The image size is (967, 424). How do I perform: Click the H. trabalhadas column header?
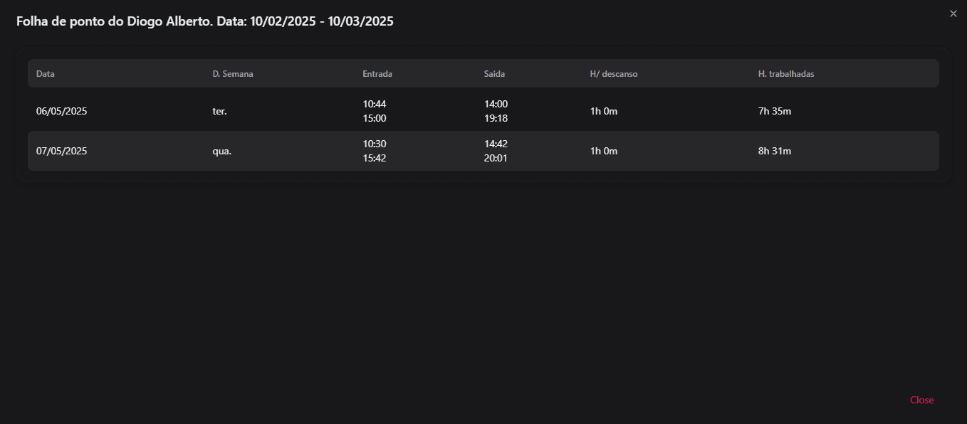(786, 74)
